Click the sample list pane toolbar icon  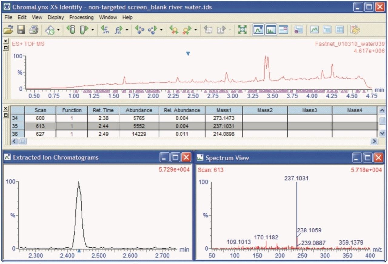coord(299,30)
